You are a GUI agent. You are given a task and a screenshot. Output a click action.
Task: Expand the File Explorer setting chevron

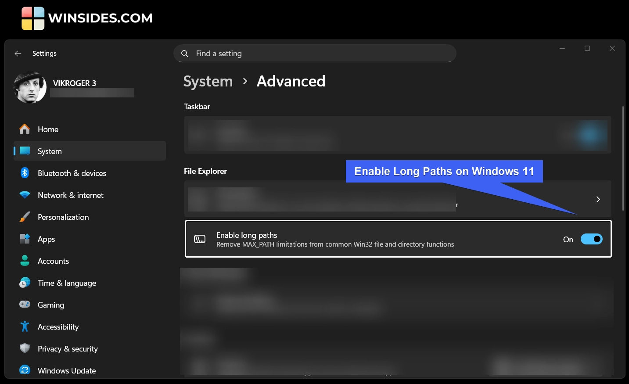coord(598,199)
